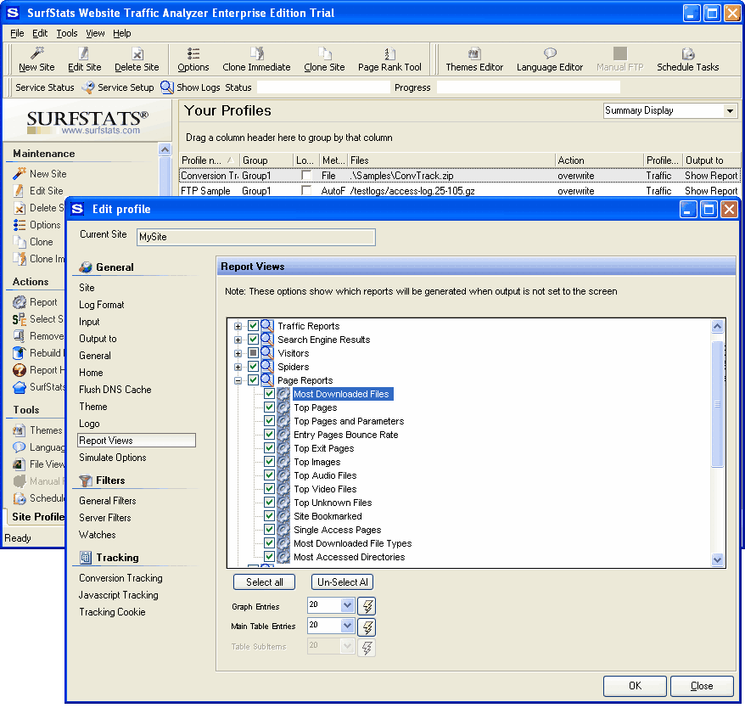Click the Edit Site toolbar icon
This screenshot has width=745, height=708.
(84, 53)
